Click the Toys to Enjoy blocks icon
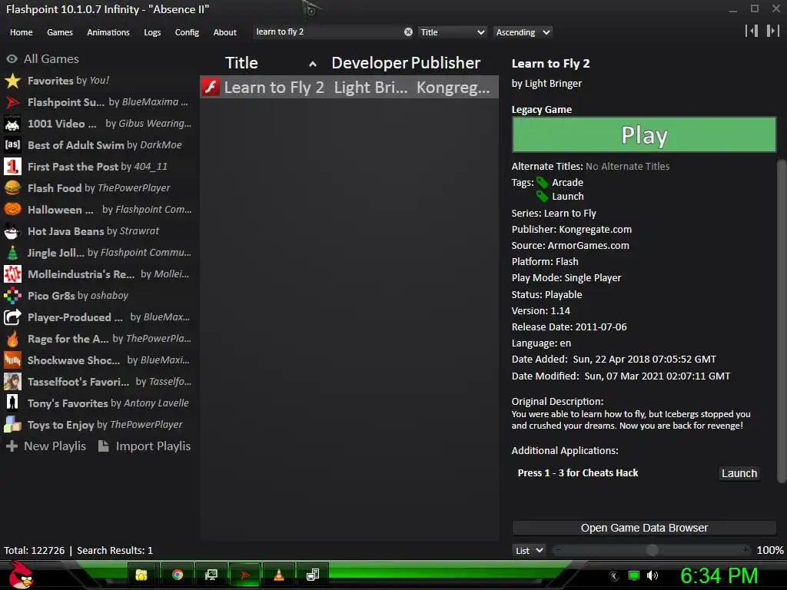Viewport: 787px width, 590px height. pyautogui.click(x=12, y=424)
